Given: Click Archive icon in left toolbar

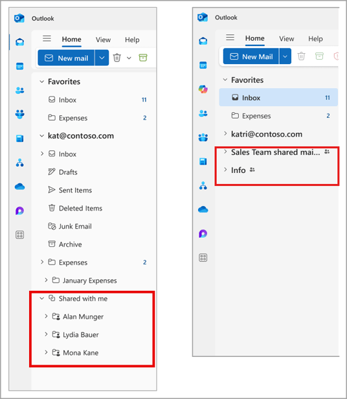Looking at the screenshot, I should [143, 58].
